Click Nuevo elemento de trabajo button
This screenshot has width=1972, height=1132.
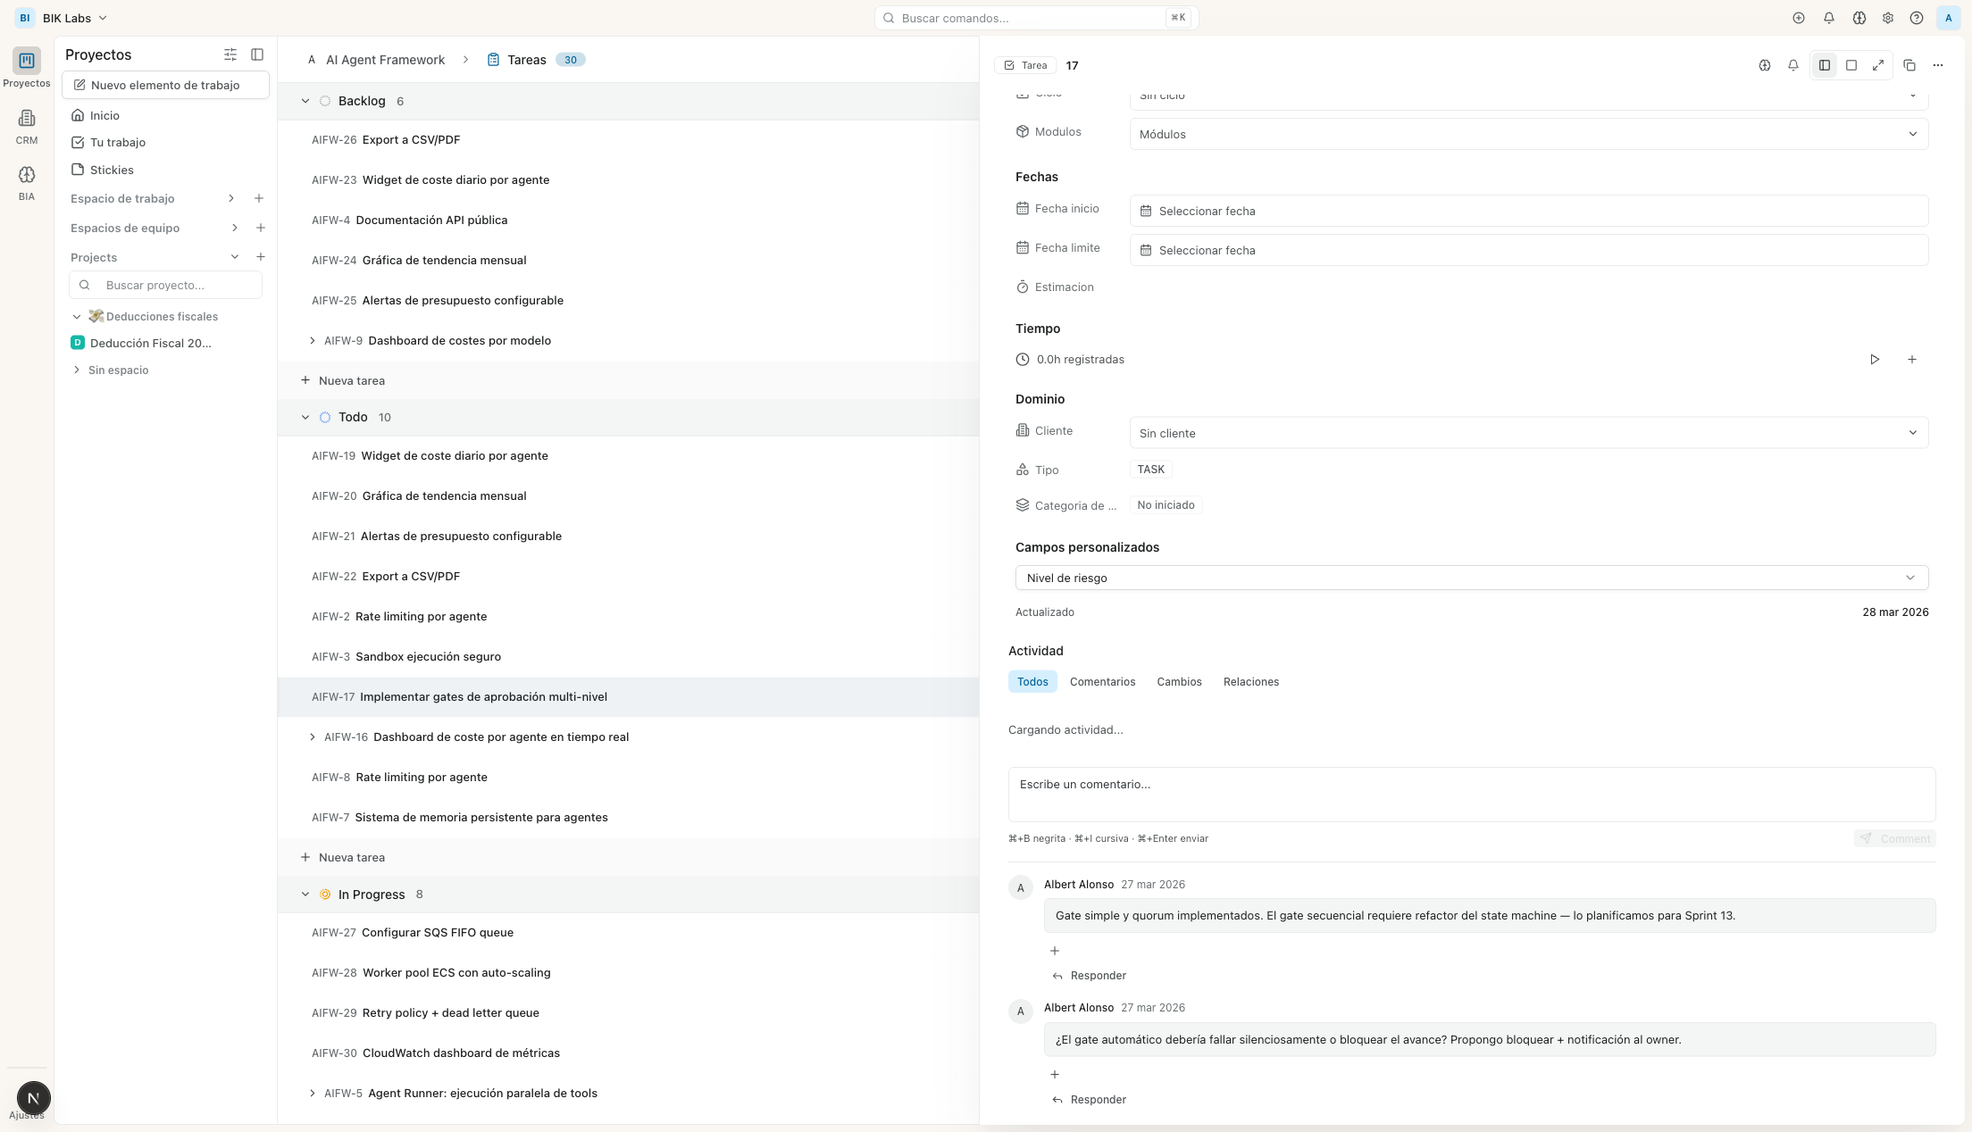pos(165,85)
